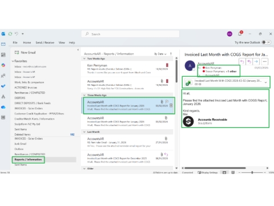
Task: Show the other recipient via +1 other
Action: [x=231, y=72]
